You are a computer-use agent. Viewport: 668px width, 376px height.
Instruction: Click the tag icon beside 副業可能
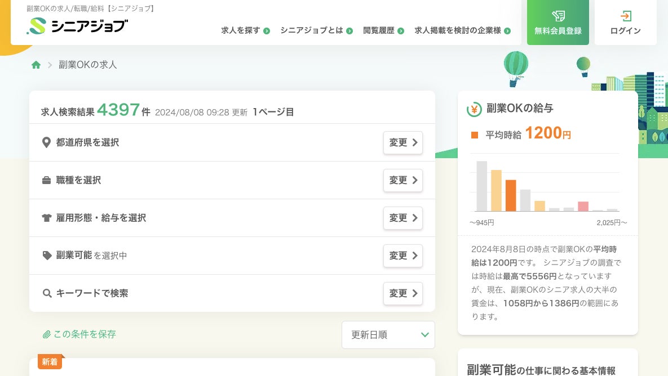pyautogui.click(x=47, y=256)
